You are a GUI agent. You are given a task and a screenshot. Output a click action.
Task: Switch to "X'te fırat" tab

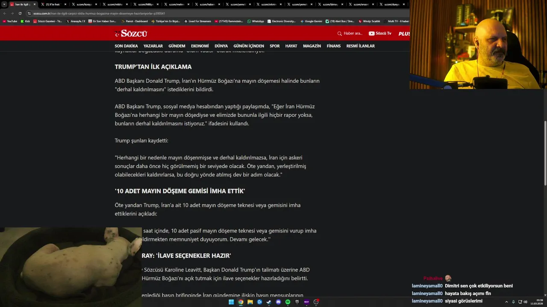[53, 4]
